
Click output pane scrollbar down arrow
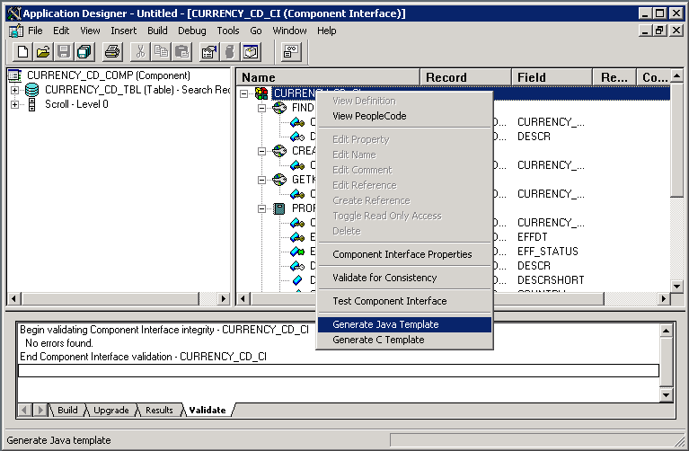click(667, 394)
